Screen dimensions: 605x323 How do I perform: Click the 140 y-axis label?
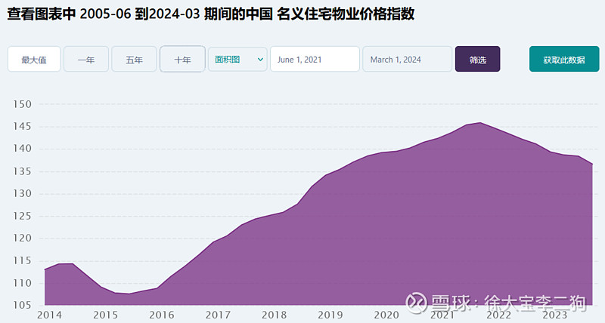click(22, 149)
